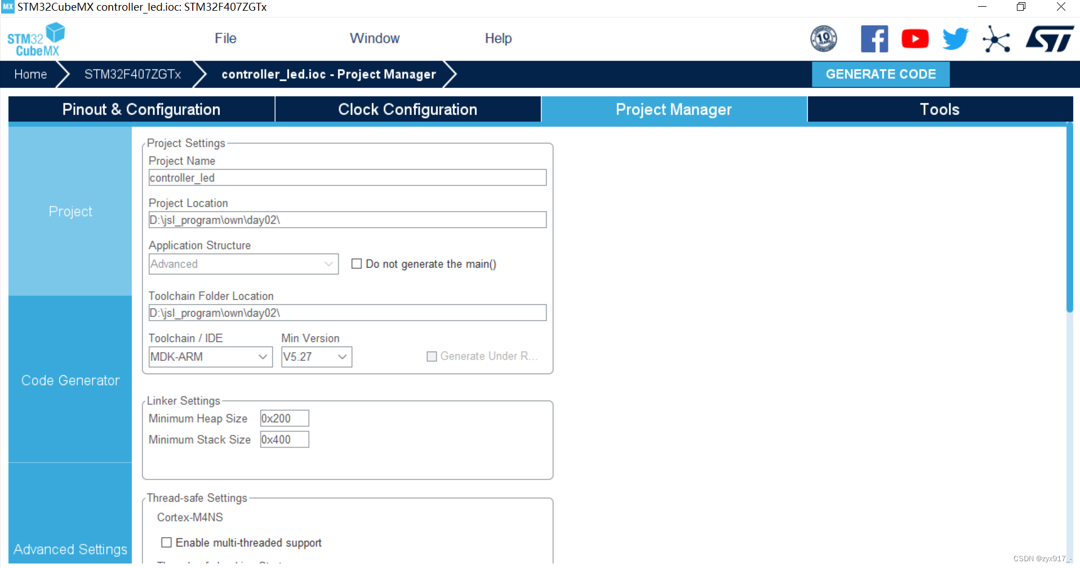Click the 'Thread-safe Settings' group title
This screenshot has width=1080, height=568.
point(197,498)
